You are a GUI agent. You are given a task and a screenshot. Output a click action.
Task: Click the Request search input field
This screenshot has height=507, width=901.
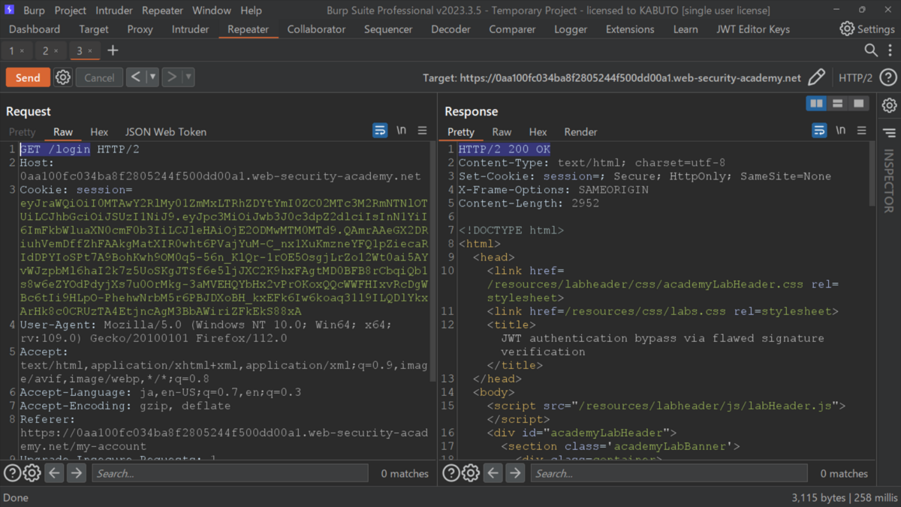[230, 473]
